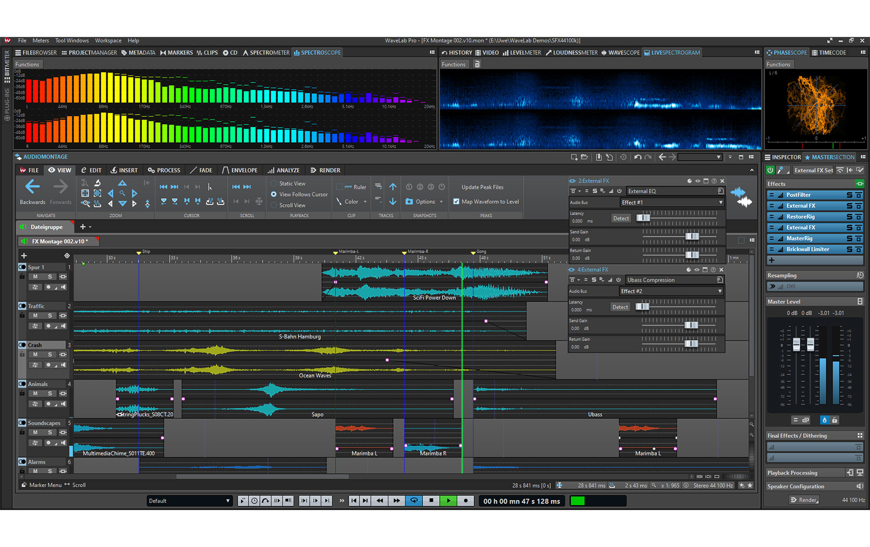This screenshot has height=547, width=870.
Task: Click Speaker Configuration speaker icon
Action: (x=860, y=486)
